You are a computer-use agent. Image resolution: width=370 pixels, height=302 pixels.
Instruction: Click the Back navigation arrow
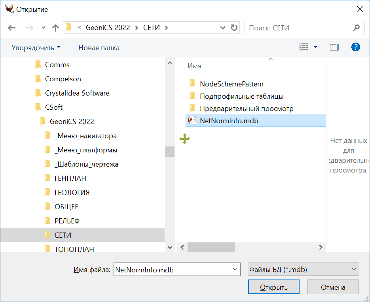(11, 28)
